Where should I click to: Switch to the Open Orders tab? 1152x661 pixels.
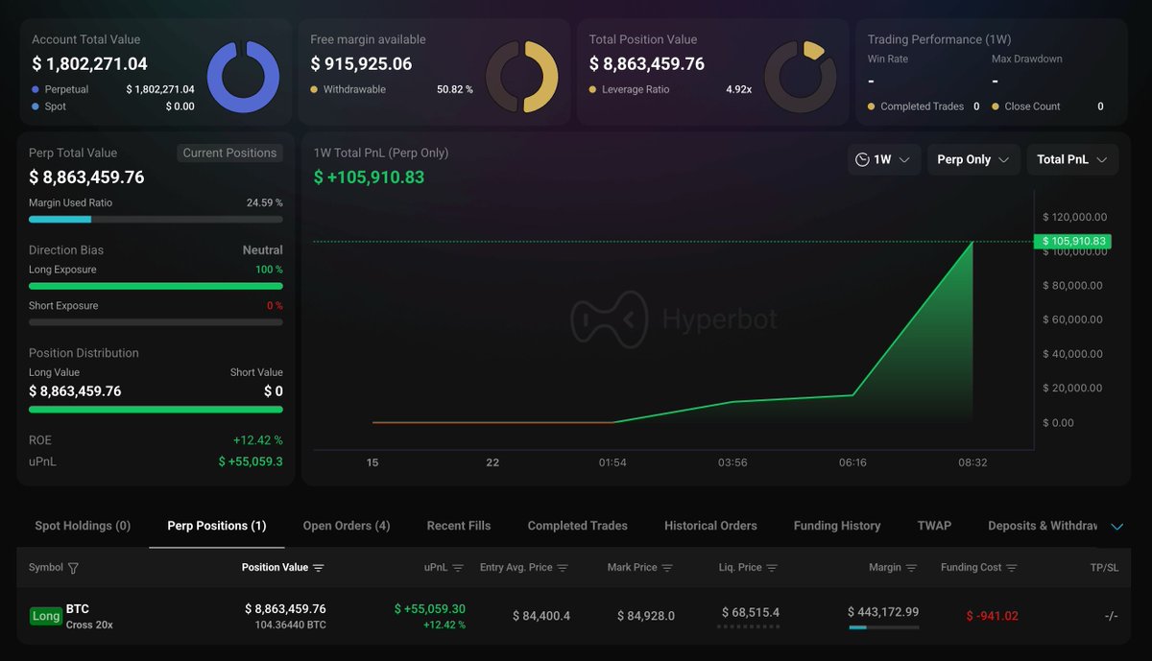coord(347,526)
